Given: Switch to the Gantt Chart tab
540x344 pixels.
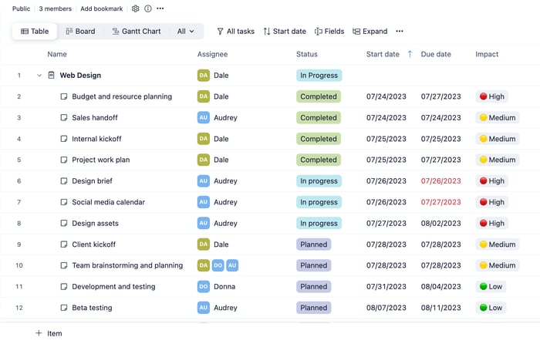Looking at the screenshot, I should tap(137, 32).
